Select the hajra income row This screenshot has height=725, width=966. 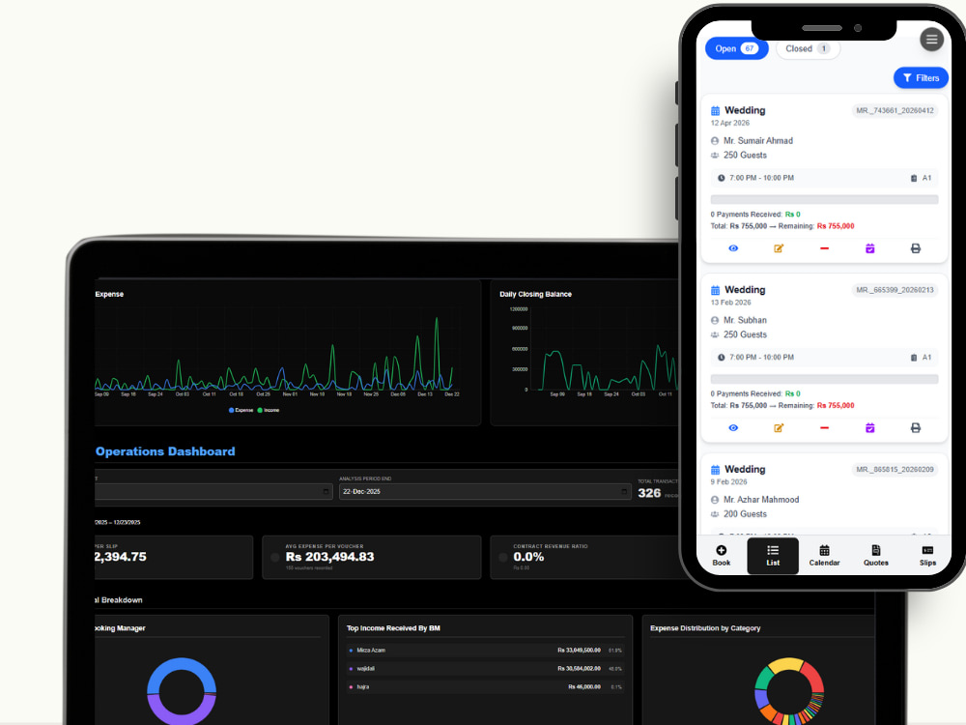(x=485, y=686)
